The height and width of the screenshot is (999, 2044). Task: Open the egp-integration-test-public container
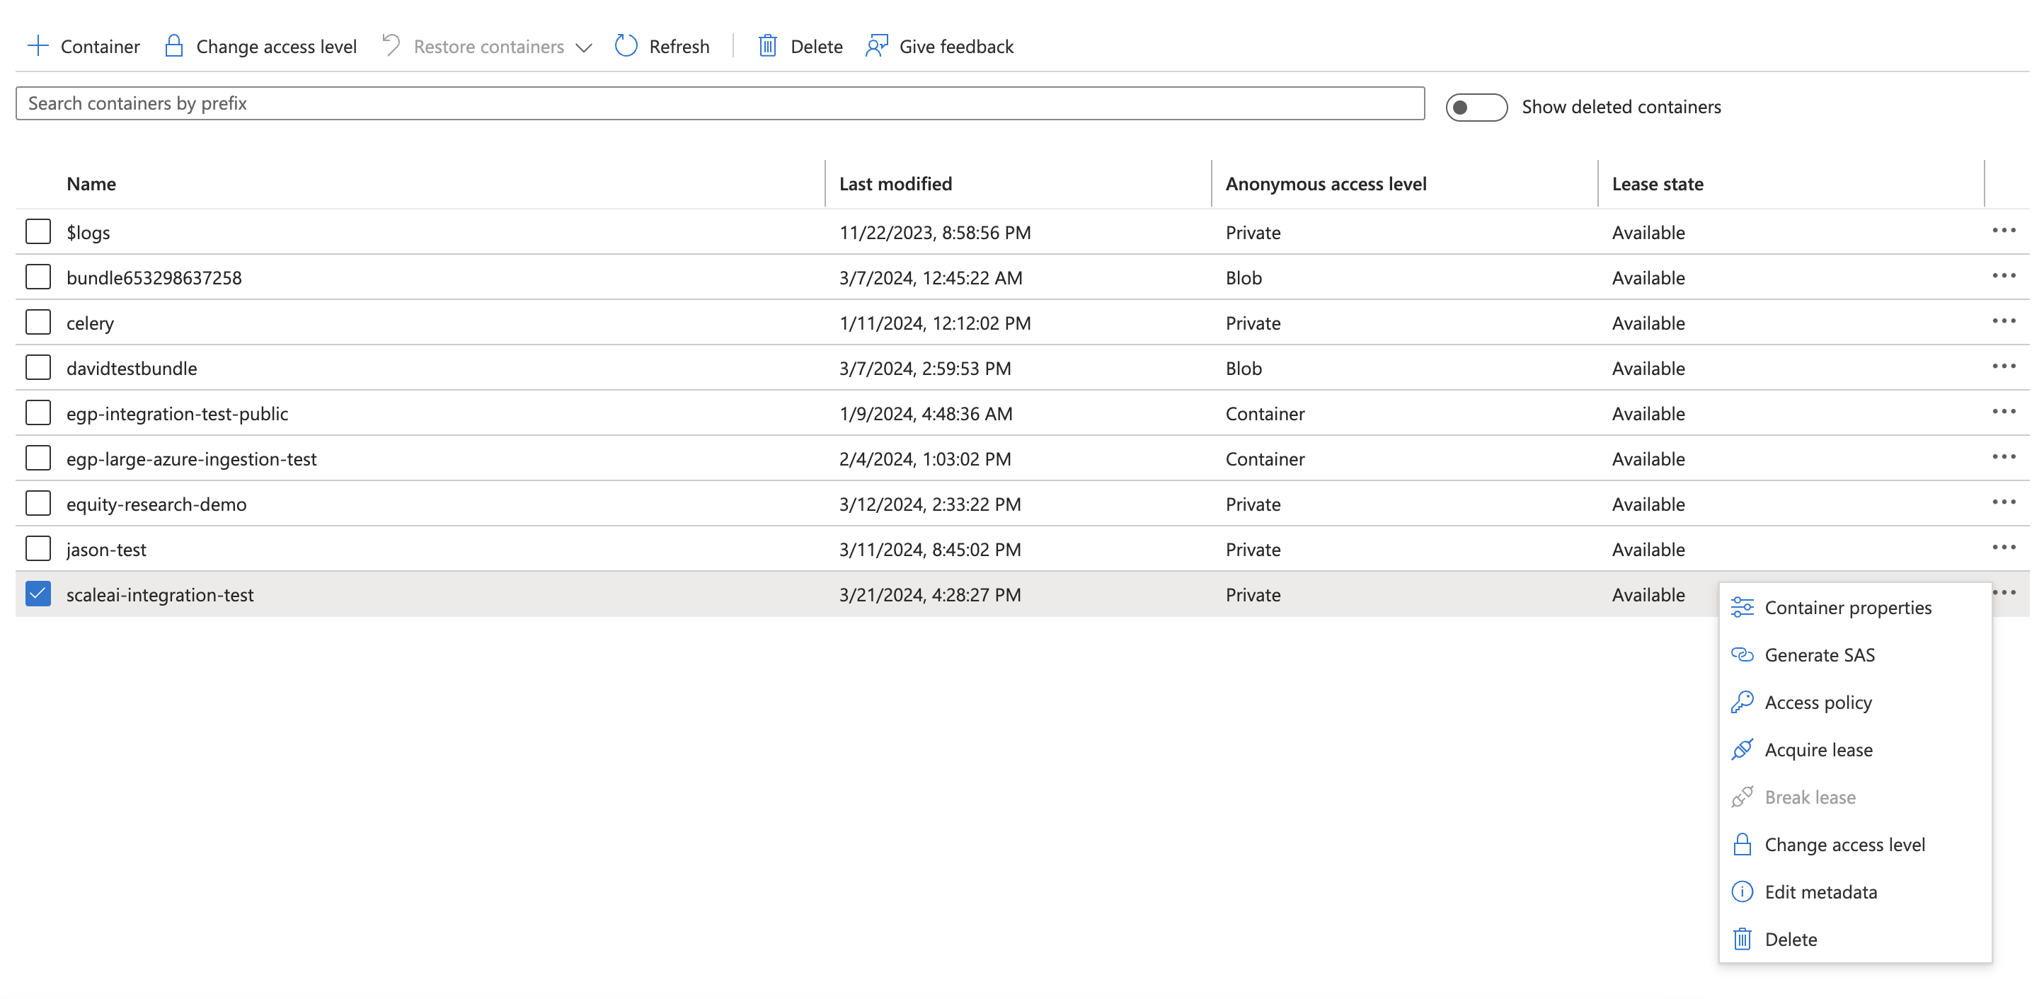(x=177, y=414)
